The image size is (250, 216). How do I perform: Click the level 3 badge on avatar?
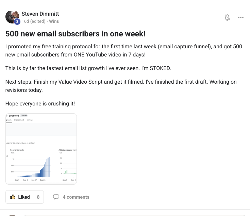[x=17, y=21]
